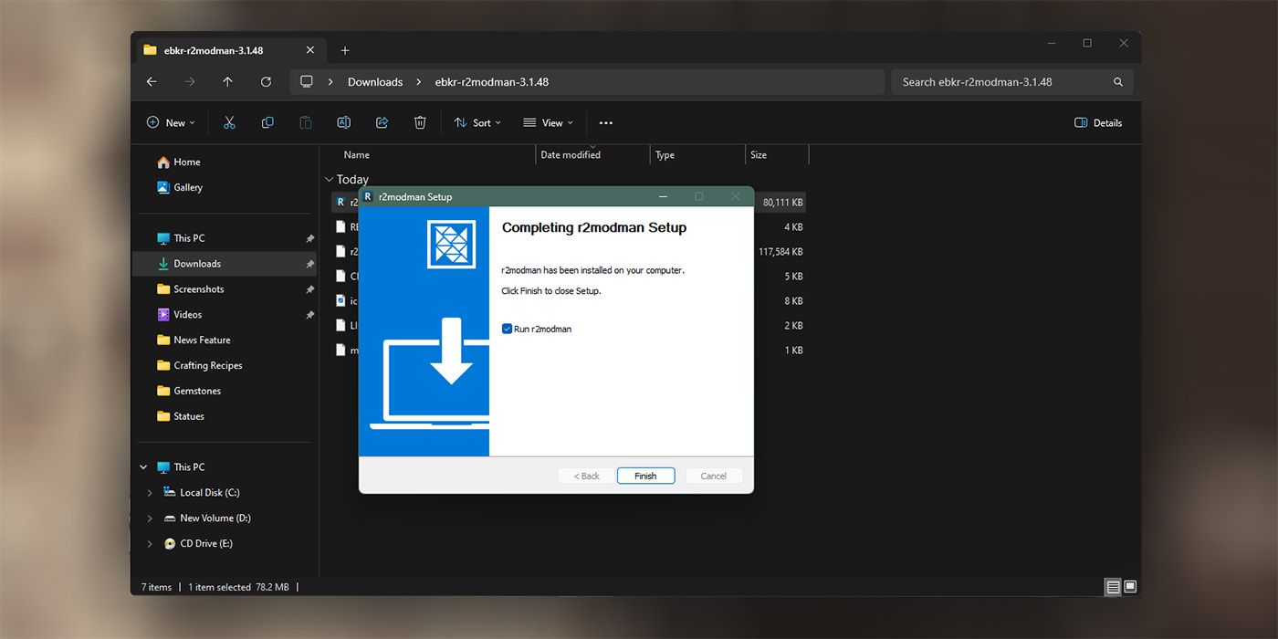Open the Sort options dropdown

pyautogui.click(x=477, y=122)
